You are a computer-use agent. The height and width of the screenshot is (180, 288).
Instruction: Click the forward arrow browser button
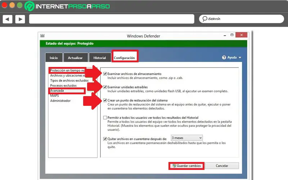(x=20, y=19)
